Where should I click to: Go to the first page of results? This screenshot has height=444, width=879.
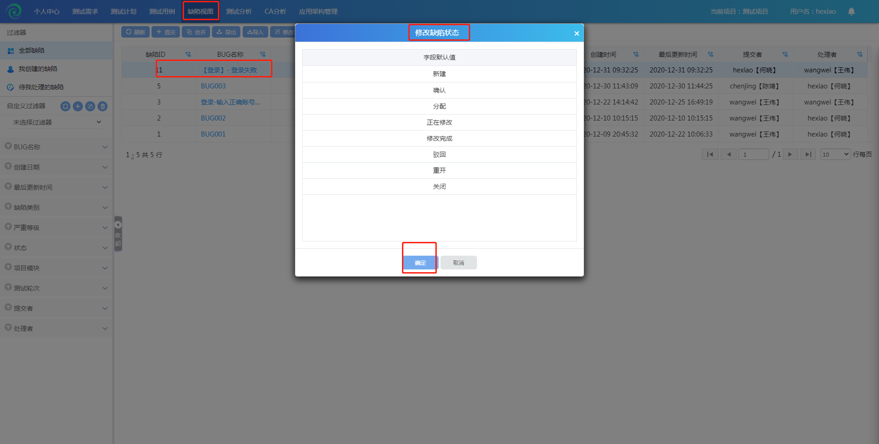pyautogui.click(x=710, y=154)
